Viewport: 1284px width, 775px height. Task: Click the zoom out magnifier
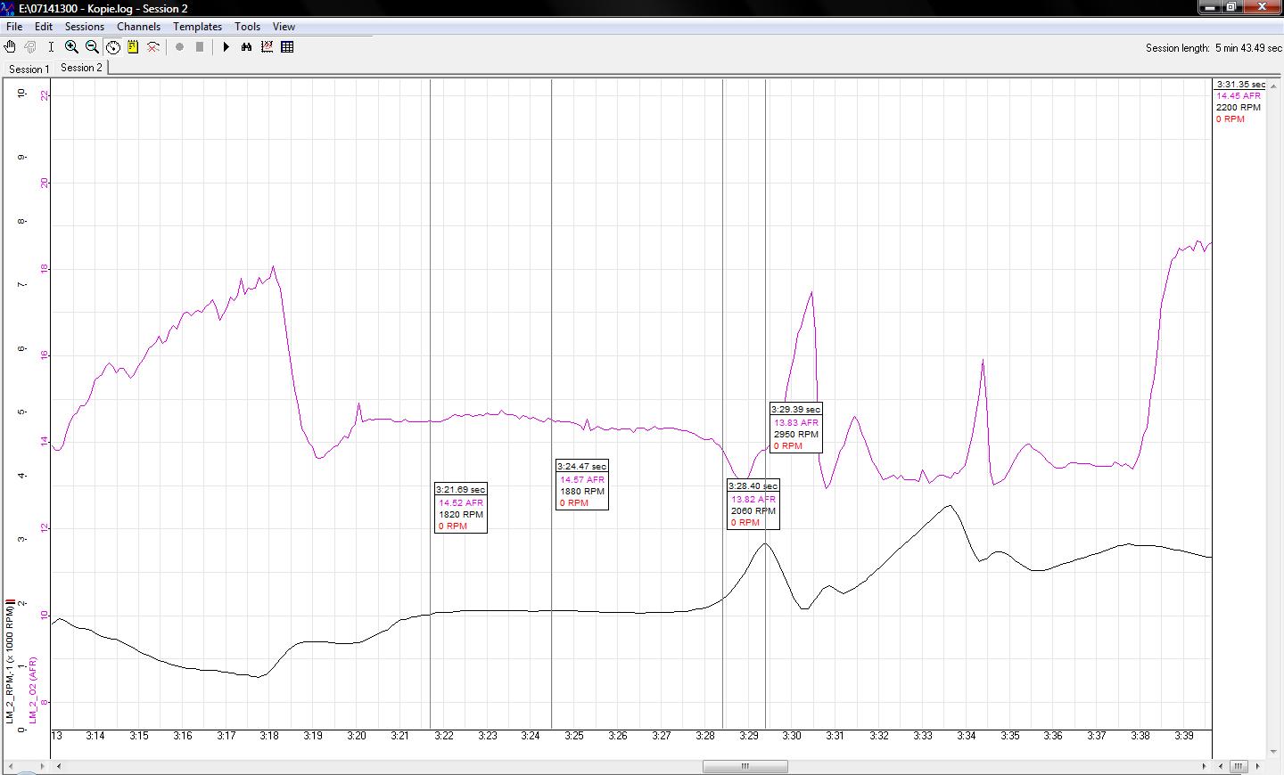92,47
